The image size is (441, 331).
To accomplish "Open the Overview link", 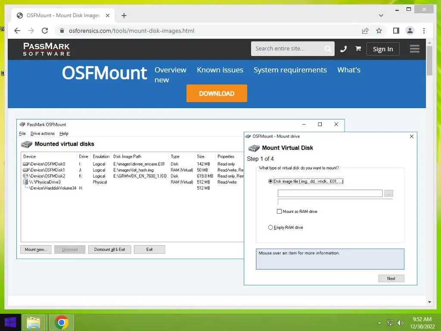I will 171,70.
